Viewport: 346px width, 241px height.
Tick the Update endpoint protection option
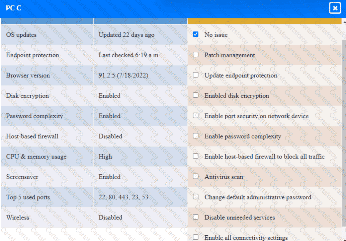point(196,75)
